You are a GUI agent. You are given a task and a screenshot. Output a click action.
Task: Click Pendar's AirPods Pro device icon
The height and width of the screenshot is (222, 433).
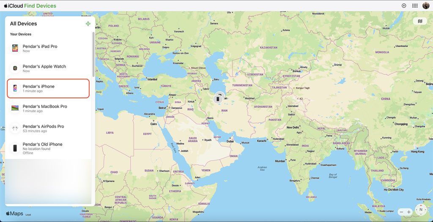[x=15, y=128]
